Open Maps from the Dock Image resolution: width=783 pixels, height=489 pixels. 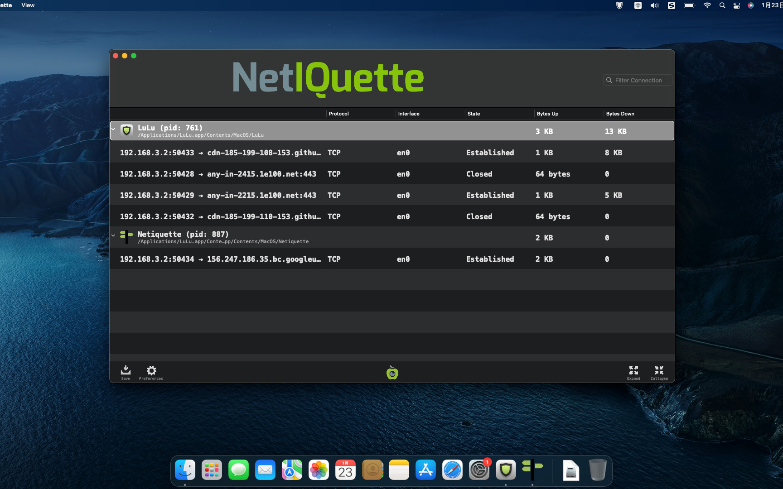(292, 470)
